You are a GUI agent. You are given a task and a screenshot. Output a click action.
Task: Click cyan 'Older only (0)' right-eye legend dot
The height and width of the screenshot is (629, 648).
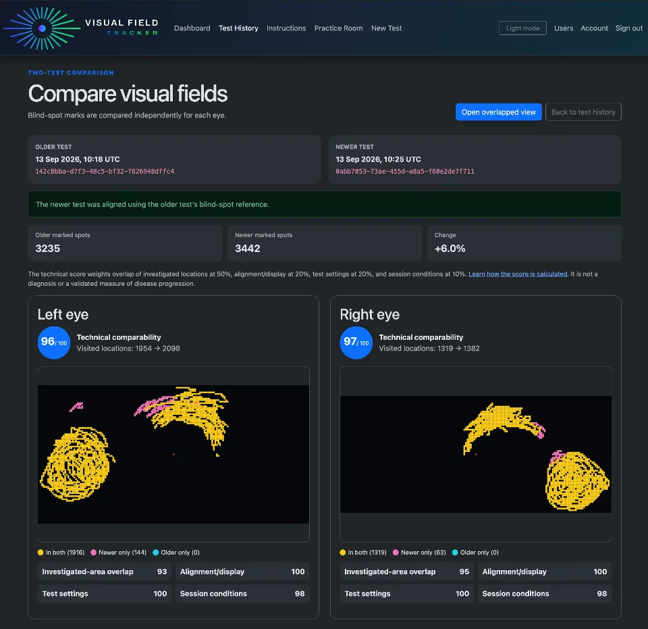pyautogui.click(x=455, y=553)
